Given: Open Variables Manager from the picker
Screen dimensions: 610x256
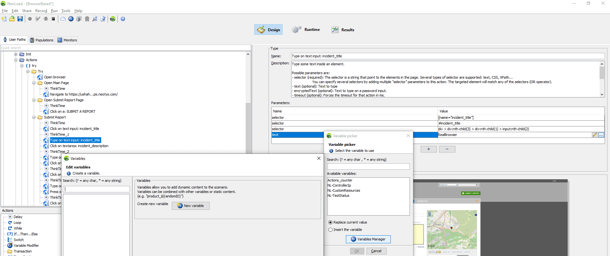Looking at the screenshot, I should [368, 239].
